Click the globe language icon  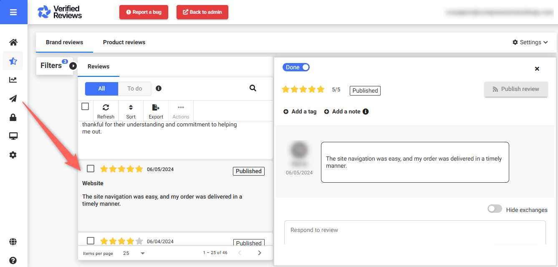pos(13,242)
